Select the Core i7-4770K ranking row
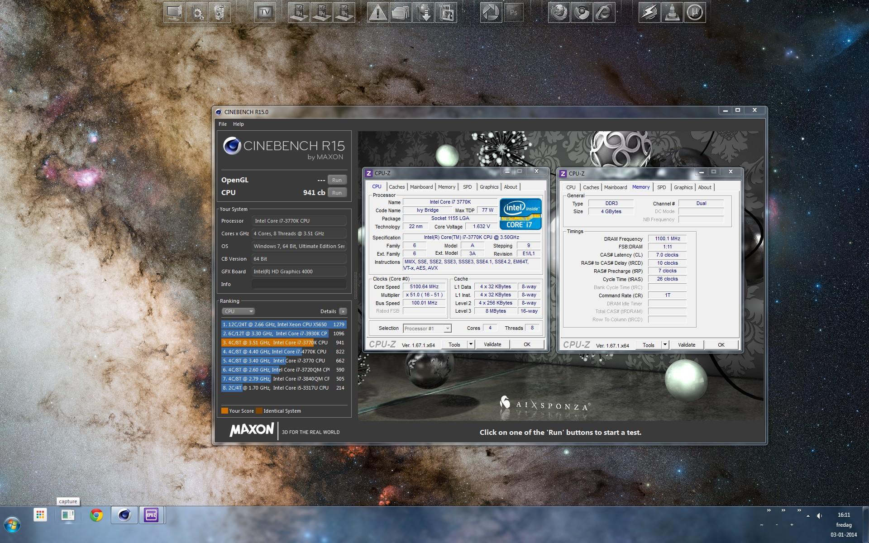The height and width of the screenshot is (543, 869). (284, 352)
